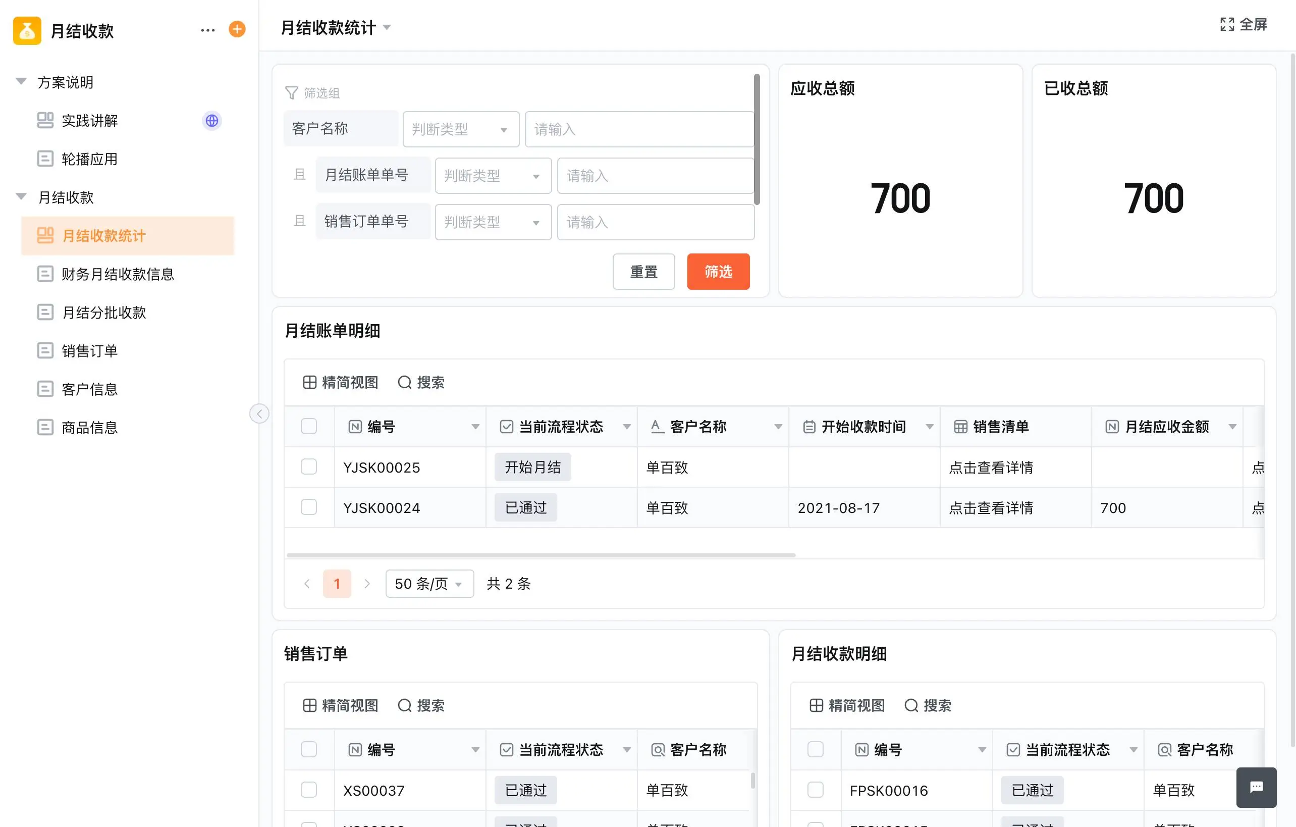This screenshot has height=827, width=1296.
Task: Click the 全屏 fullscreen icon
Action: (x=1227, y=24)
